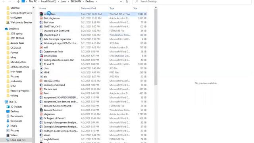
Task: Click the Documents icon in sidebar
Action: coord(8,116)
